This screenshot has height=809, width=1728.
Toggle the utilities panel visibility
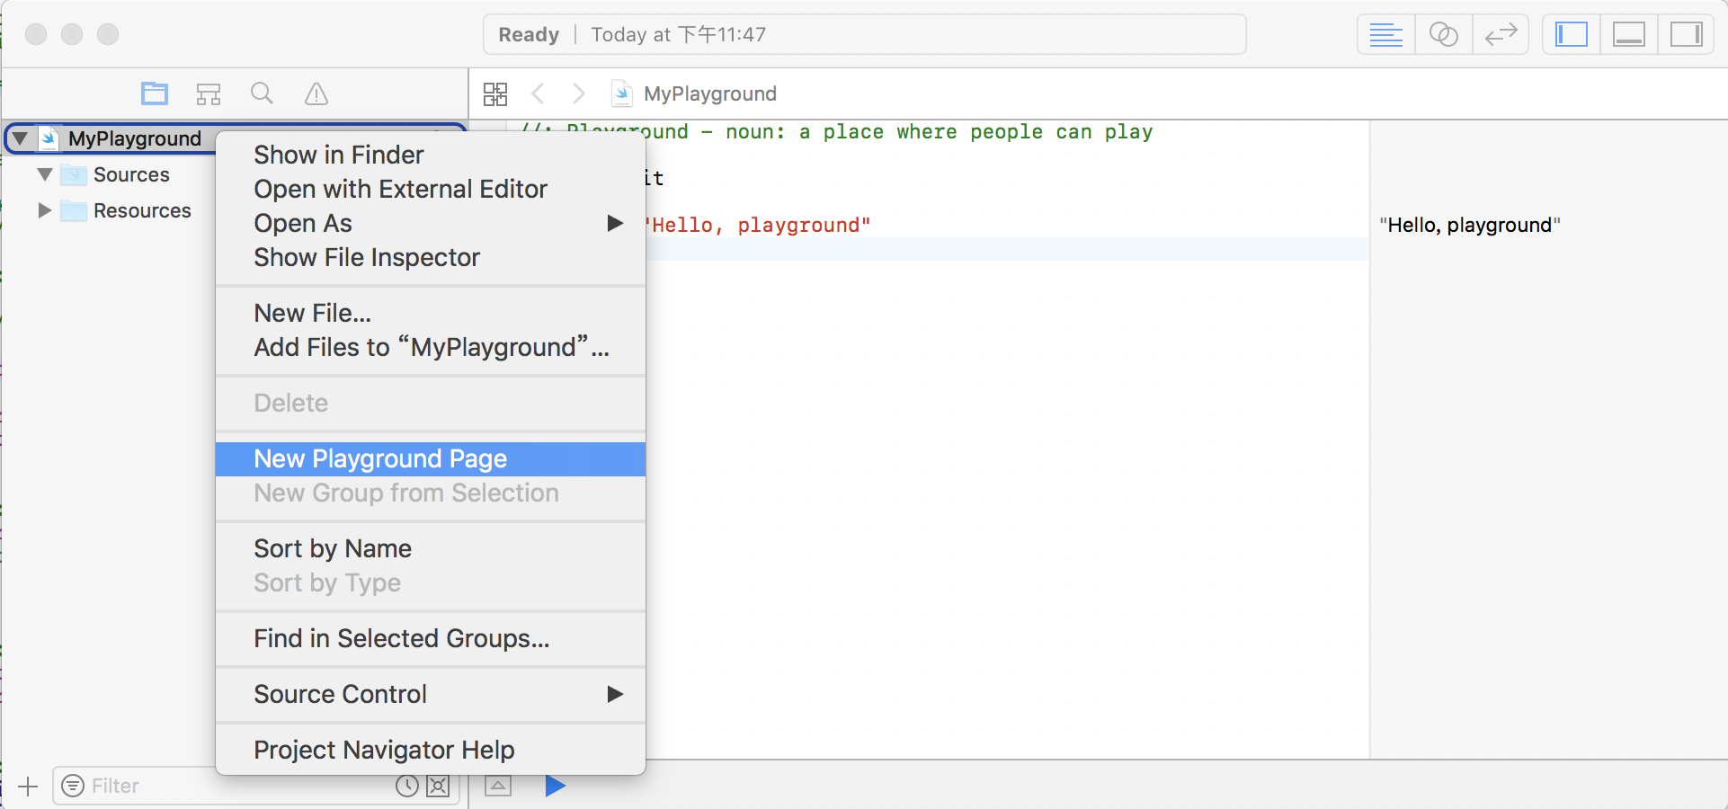(x=1686, y=35)
